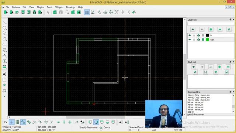This screenshot has height=133, width=236.
Task: Float the Command line panel
Action: tap(230, 92)
